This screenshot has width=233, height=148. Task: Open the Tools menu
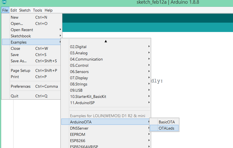tap(38, 10)
